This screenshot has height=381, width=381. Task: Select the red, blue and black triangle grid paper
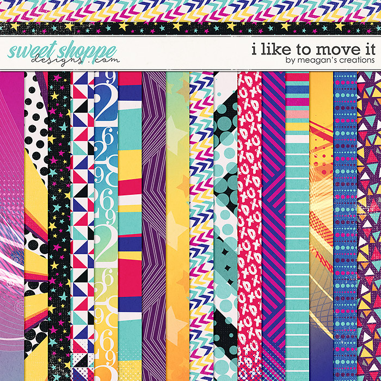82,226
